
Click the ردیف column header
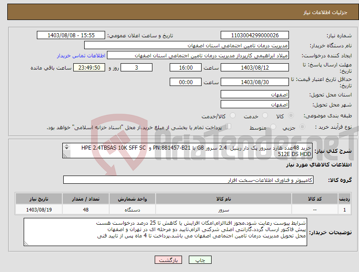[344, 199]
